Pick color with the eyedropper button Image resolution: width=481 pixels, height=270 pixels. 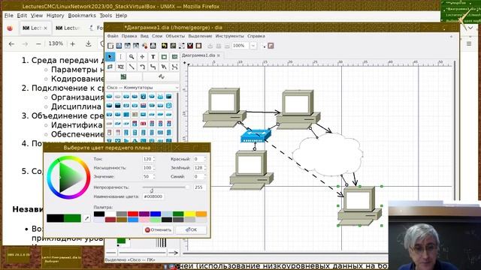point(87,218)
